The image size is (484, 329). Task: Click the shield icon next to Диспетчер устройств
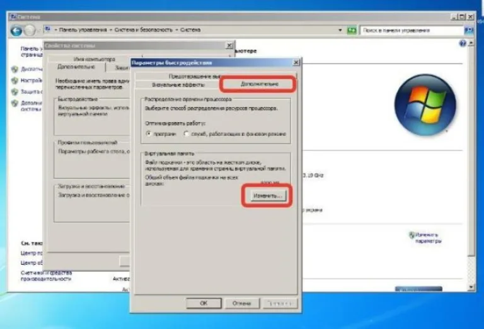coord(14,69)
